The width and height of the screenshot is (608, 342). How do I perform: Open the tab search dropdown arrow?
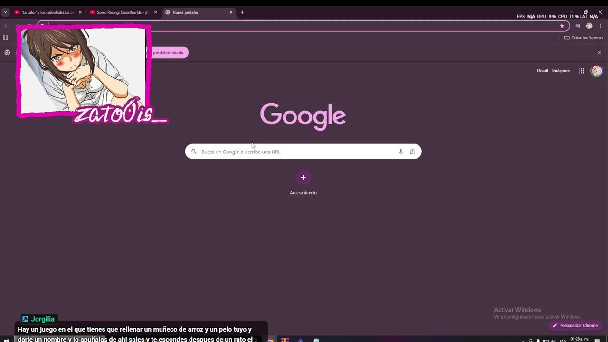5,12
